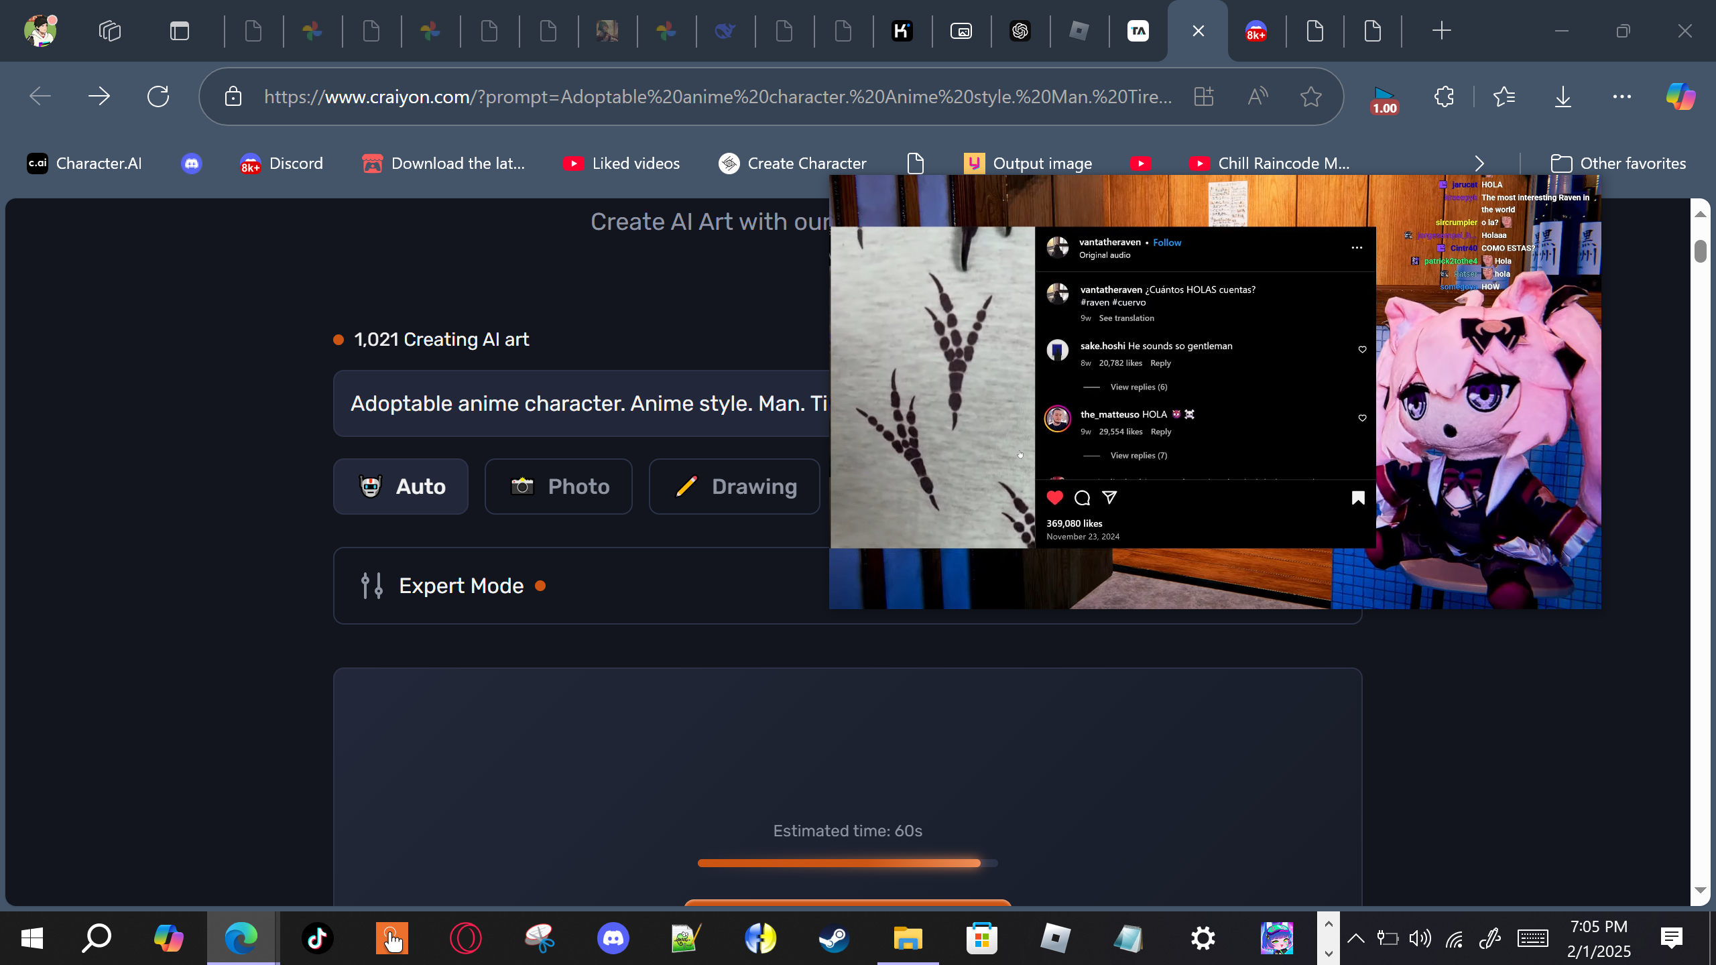Open Steam from the taskbar
1716x965 pixels.
click(x=834, y=938)
